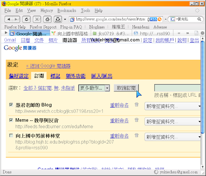The image size is (206, 176).
Task: Open the 標記 settings tab
Action: coord(55,76)
